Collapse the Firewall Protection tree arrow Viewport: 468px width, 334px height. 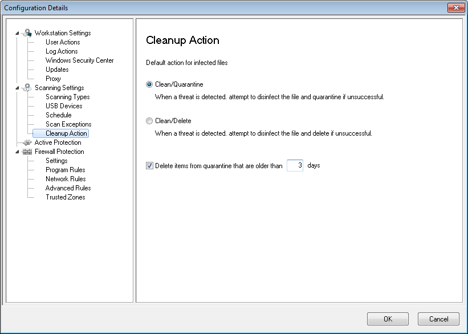click(17, 152)
